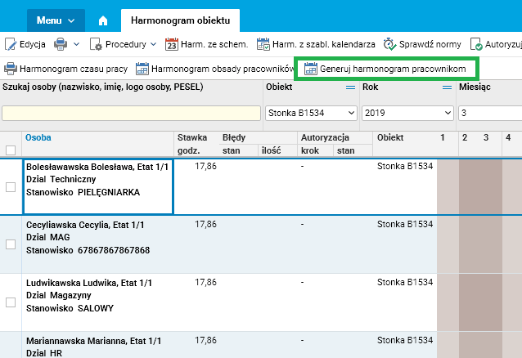Sort by the Osoba column header
522x358 pixels.
38,137
